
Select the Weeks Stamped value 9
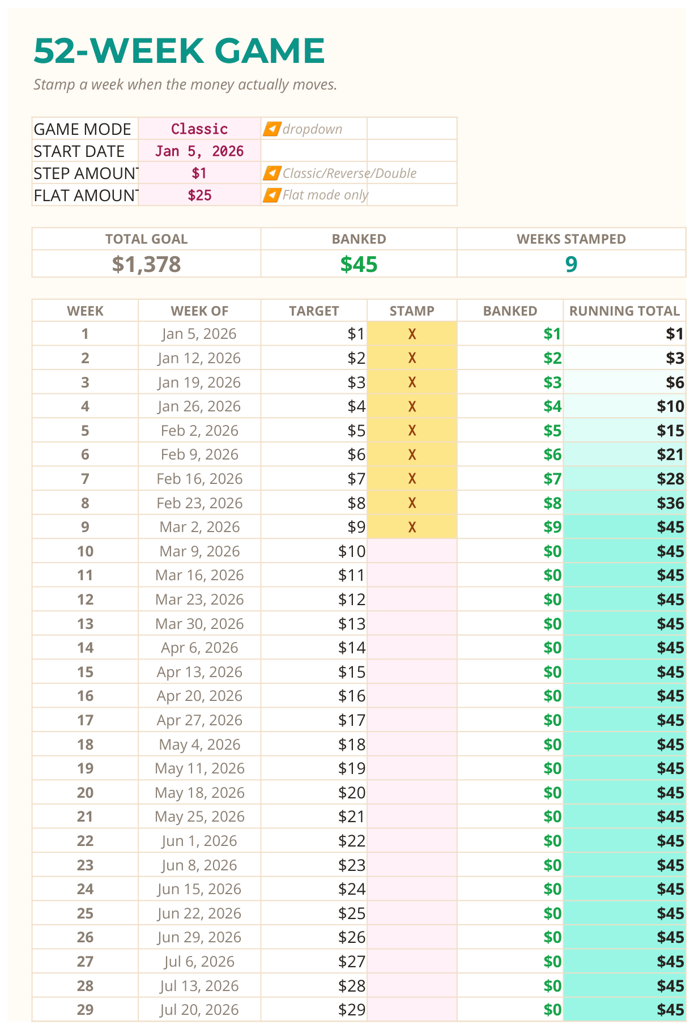tap(571, 264)
